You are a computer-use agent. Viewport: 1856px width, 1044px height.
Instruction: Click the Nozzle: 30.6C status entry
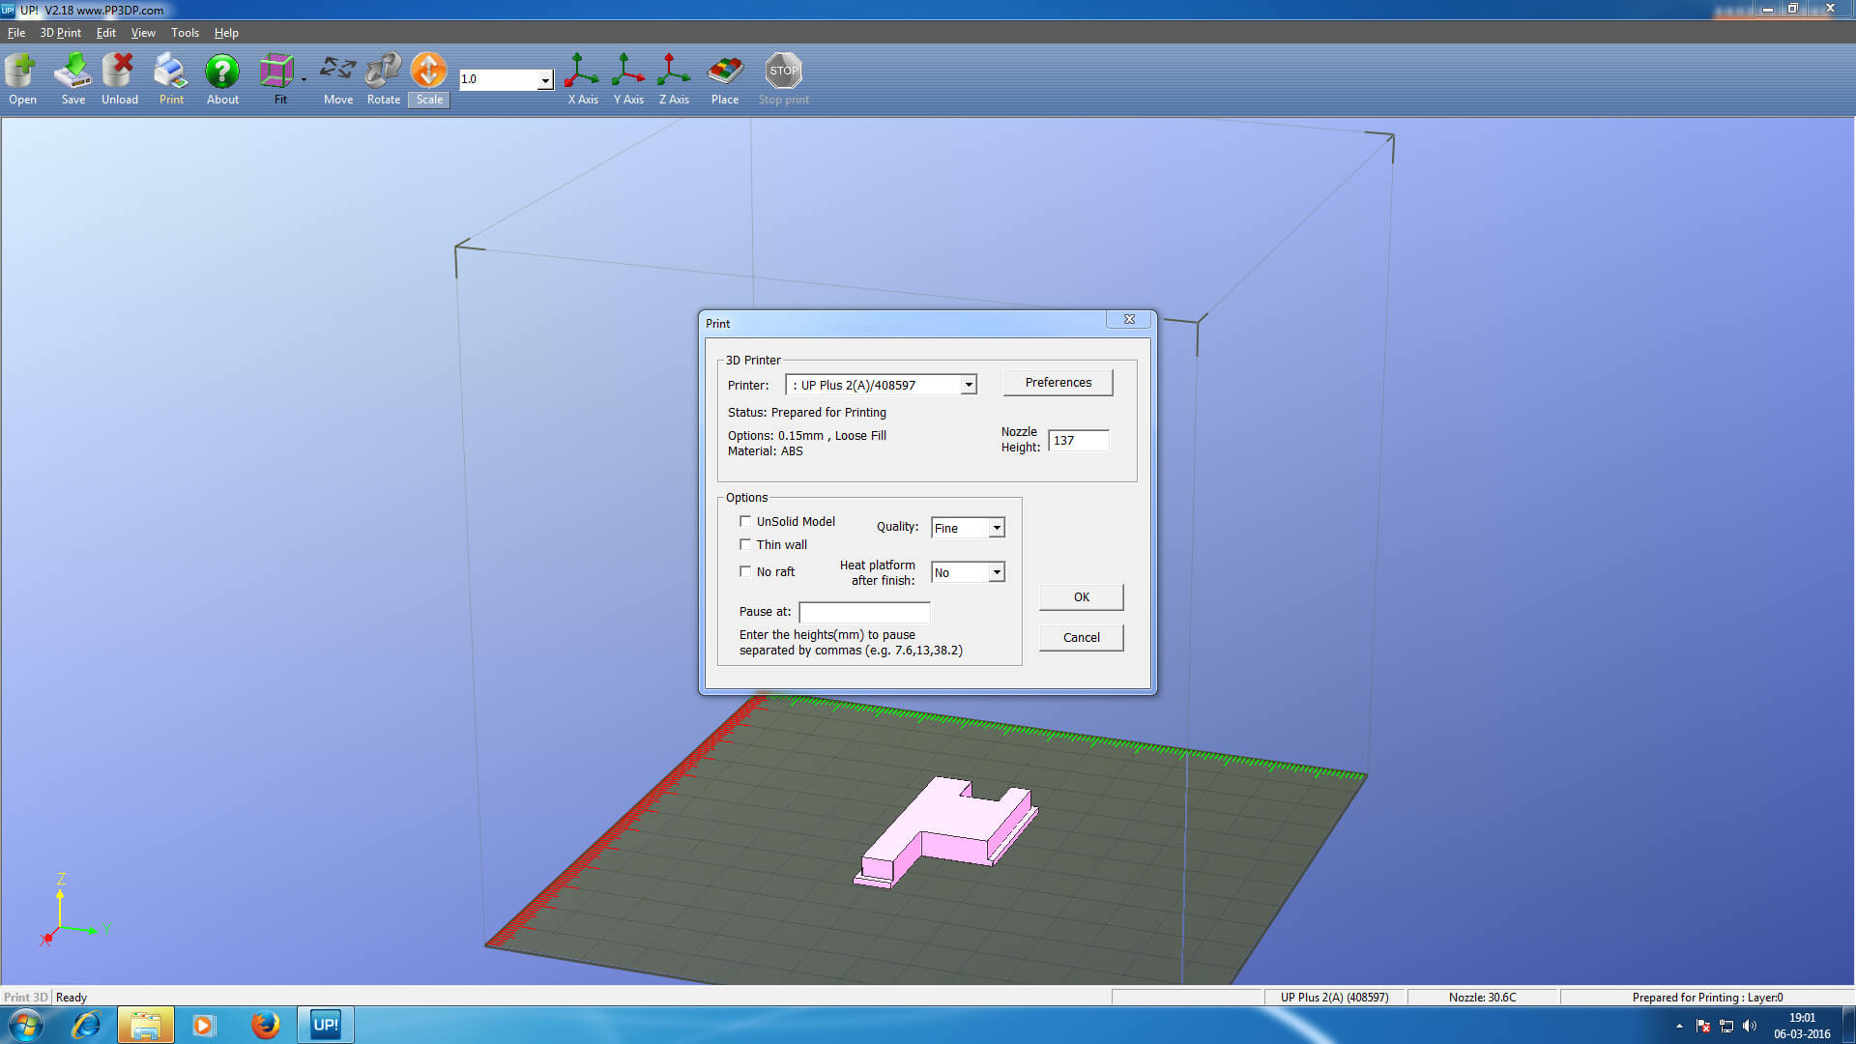coord(1483,998)
